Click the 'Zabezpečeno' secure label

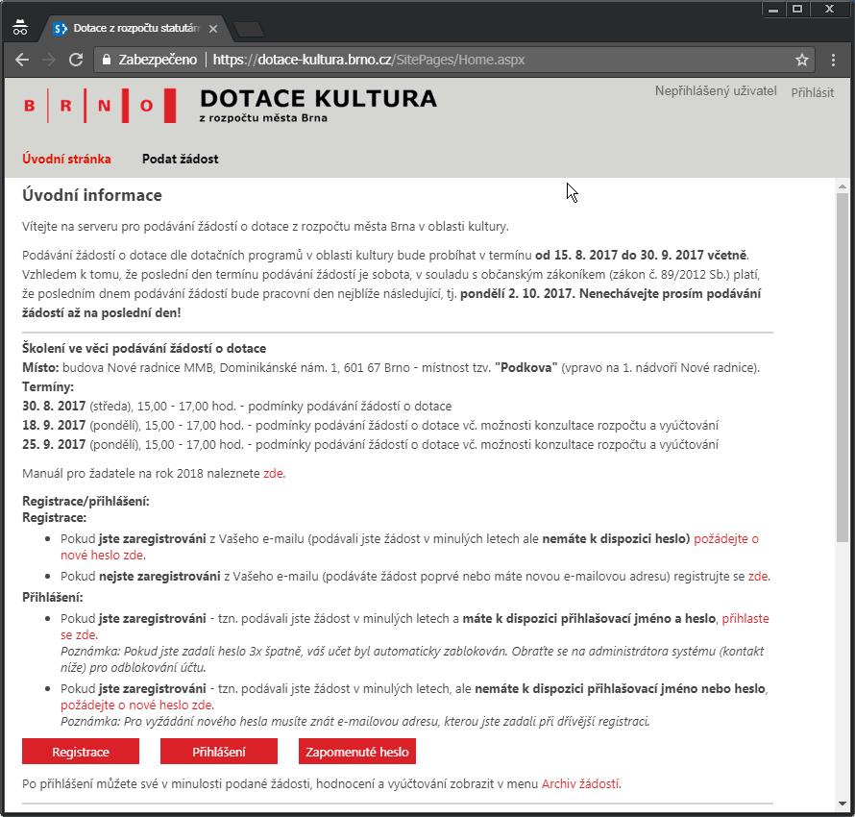click(x=158, y=60)
